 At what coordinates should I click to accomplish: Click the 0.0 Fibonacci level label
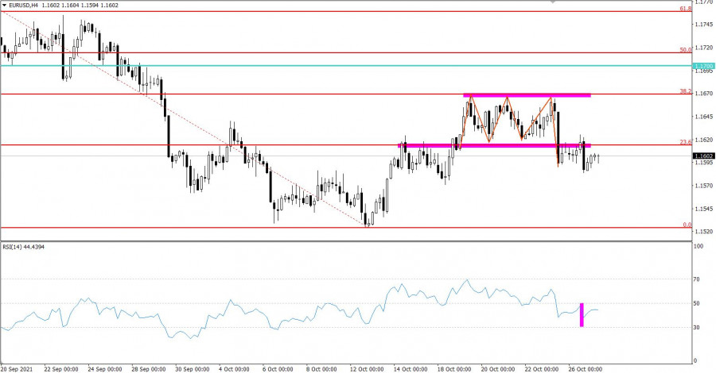pyautogui.click(x=687, y=225)
